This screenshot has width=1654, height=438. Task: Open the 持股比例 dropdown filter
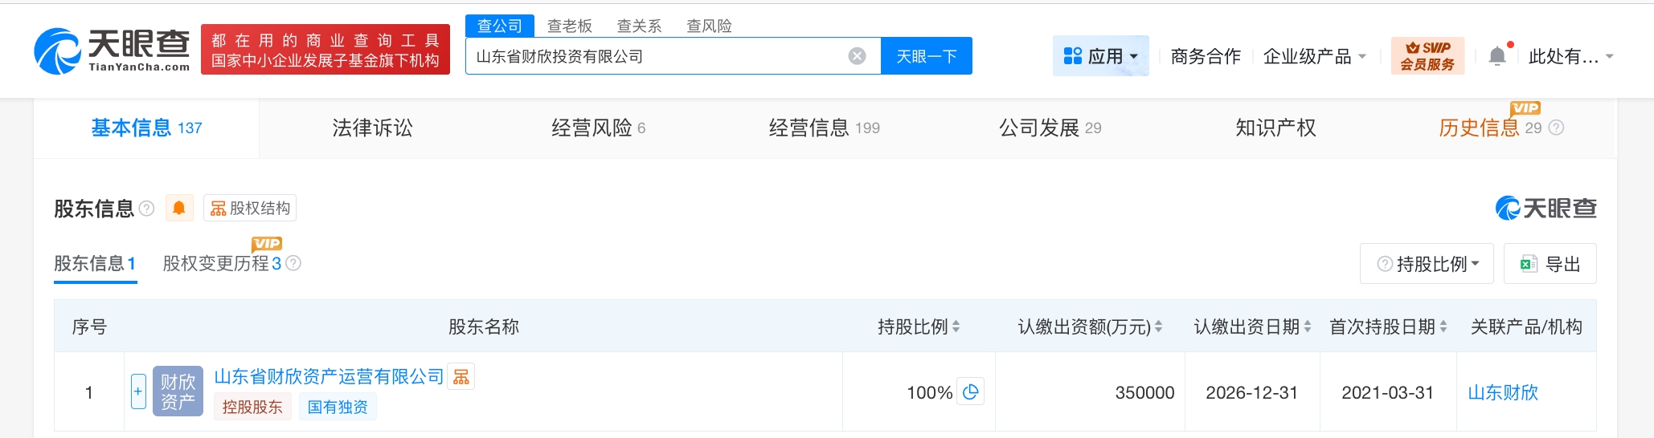pos(1427,264)
